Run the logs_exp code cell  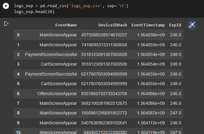6,6
